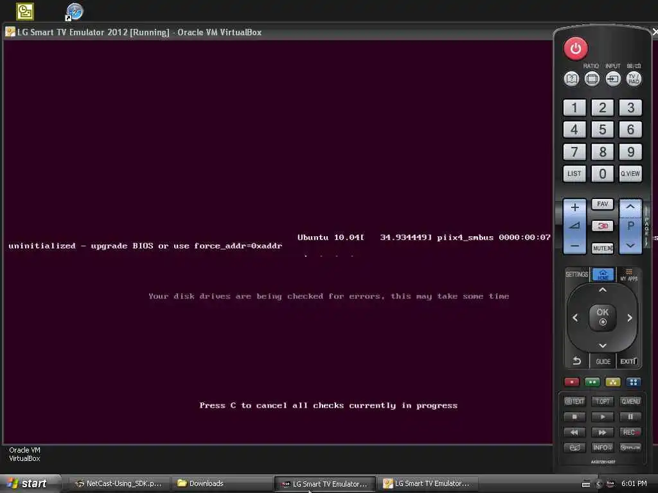Click the back return arrow on the remote
The height and width of the screenshot is (493, 658).
pos(577,361)
